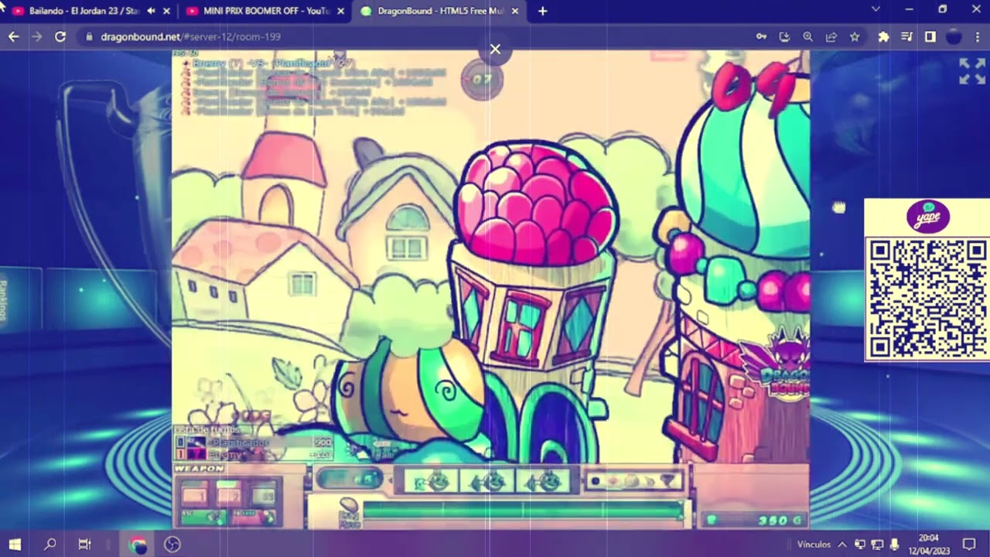This screenshot has height=557, width=990.
Task: Click the Yape logo badge
Action: pos(928,217)
